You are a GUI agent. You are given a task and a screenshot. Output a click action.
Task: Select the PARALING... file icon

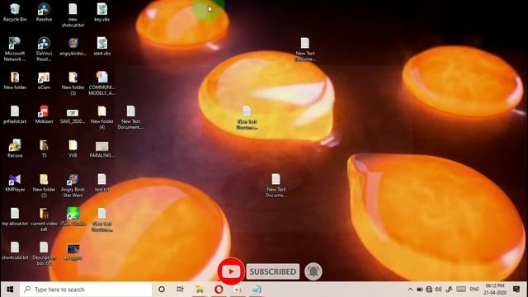pyautogui.click(x=101, y=149)
